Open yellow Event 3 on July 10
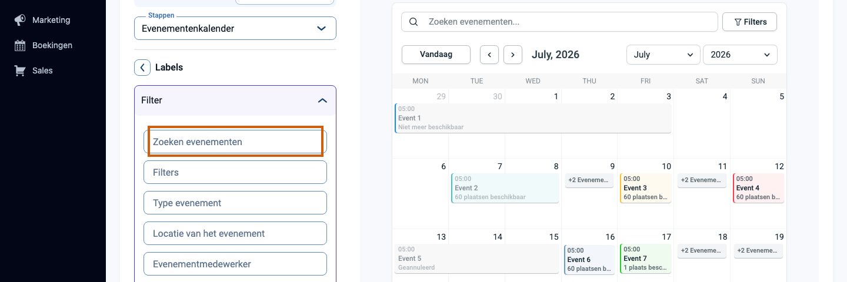 (x=645, y=188)
